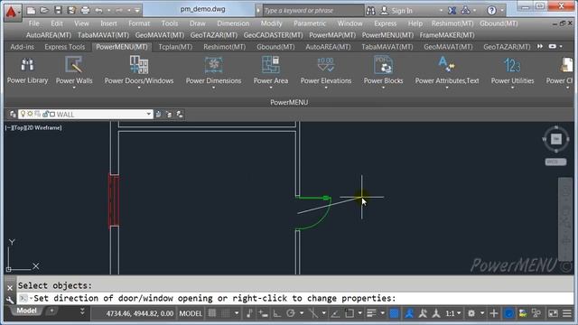578x325 pixels.
Task: Open Power Attributes,Text tool
Action: (447, 70)
